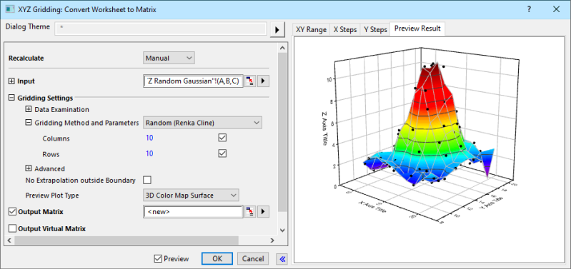Click the Output Matrix range selector icon

click(x=250, y=211)
